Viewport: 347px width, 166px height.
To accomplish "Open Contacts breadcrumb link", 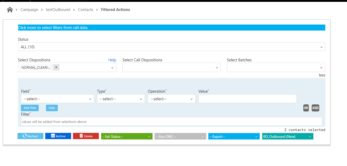I will coord(86,10).
